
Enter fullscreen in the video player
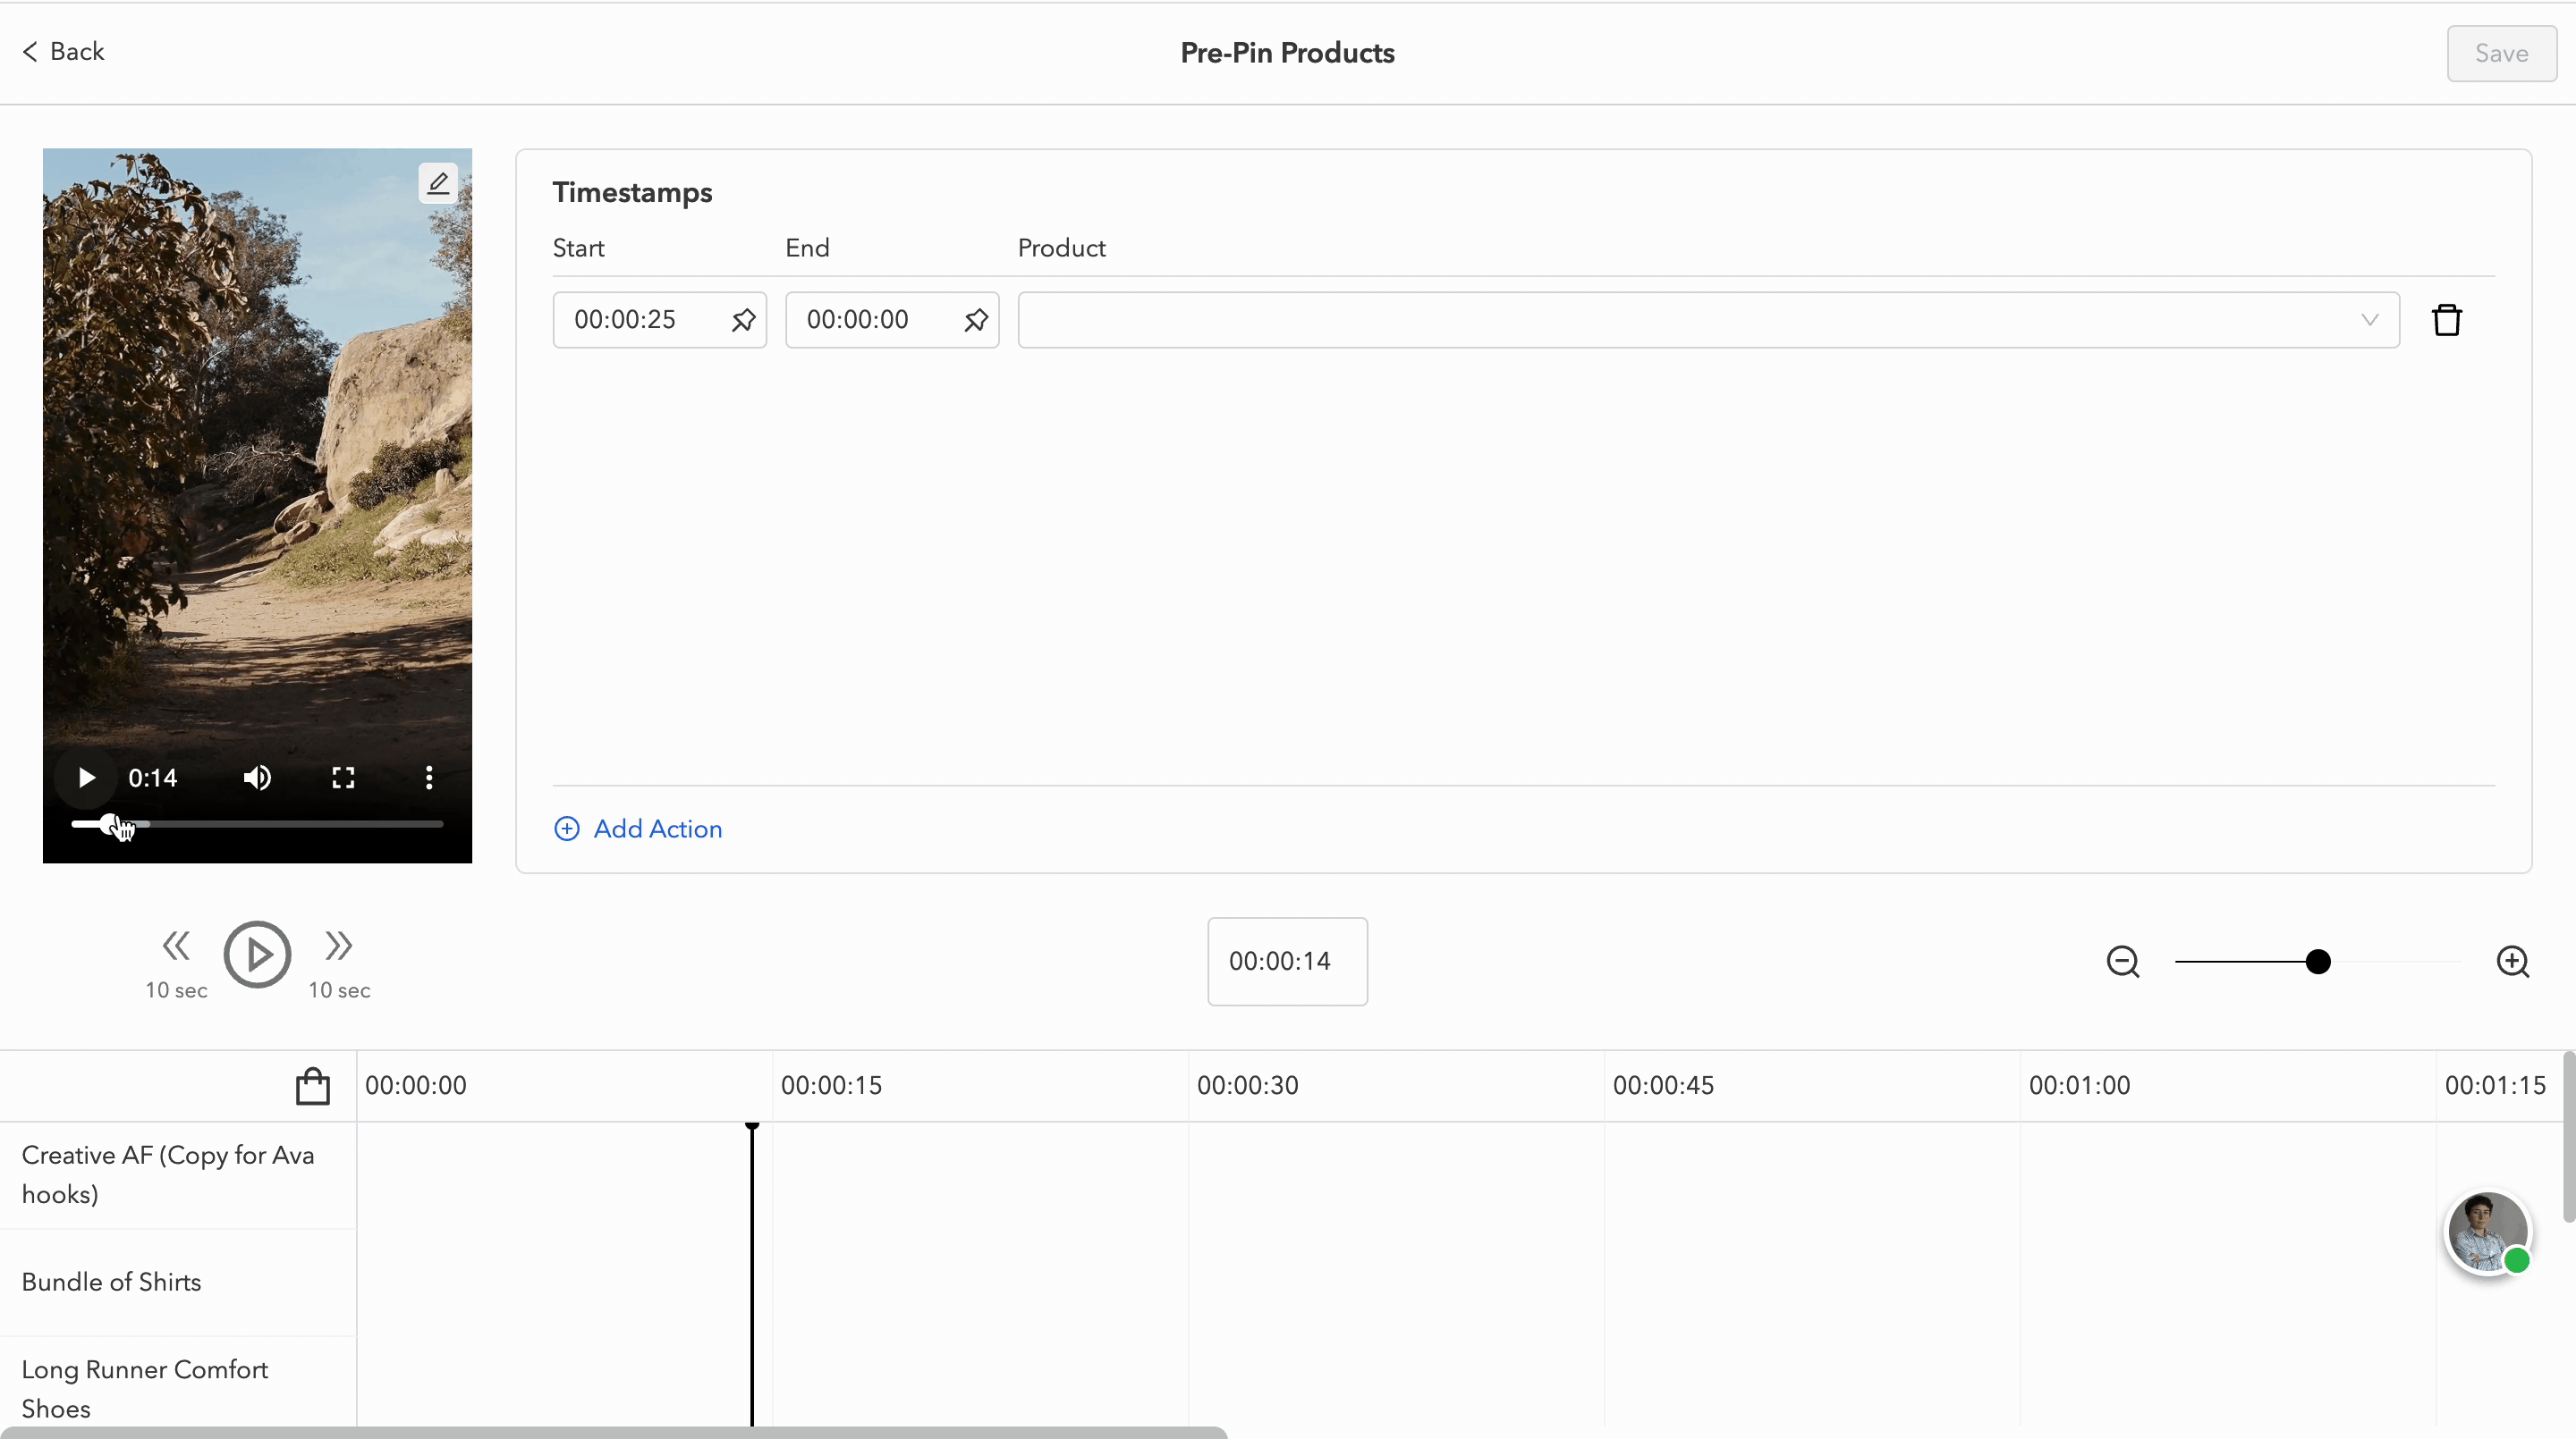pos(343,778)
